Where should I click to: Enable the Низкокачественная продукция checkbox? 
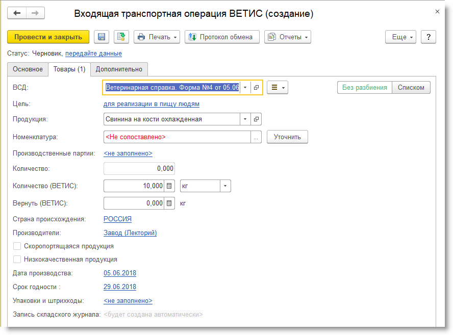17,260
